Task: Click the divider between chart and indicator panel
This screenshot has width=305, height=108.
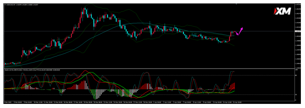Action: click(x=149, y=68)
